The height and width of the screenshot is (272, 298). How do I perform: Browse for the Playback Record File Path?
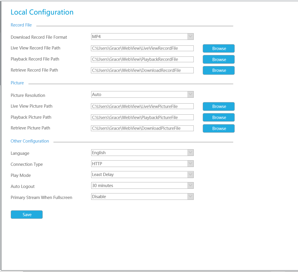point(218,59)
